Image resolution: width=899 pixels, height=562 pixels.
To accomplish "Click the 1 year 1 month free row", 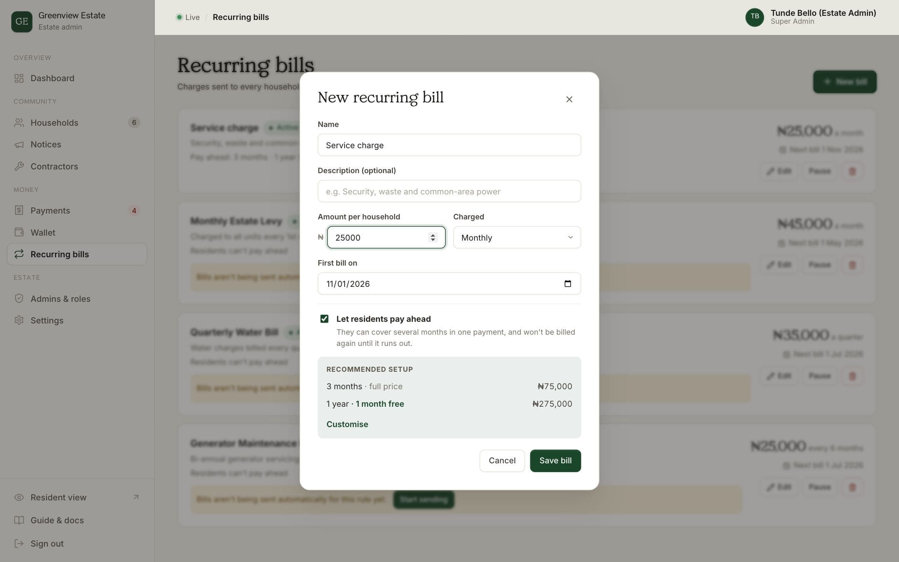I will 449,404.
